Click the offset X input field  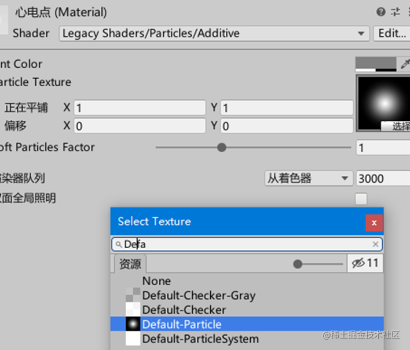140,126
